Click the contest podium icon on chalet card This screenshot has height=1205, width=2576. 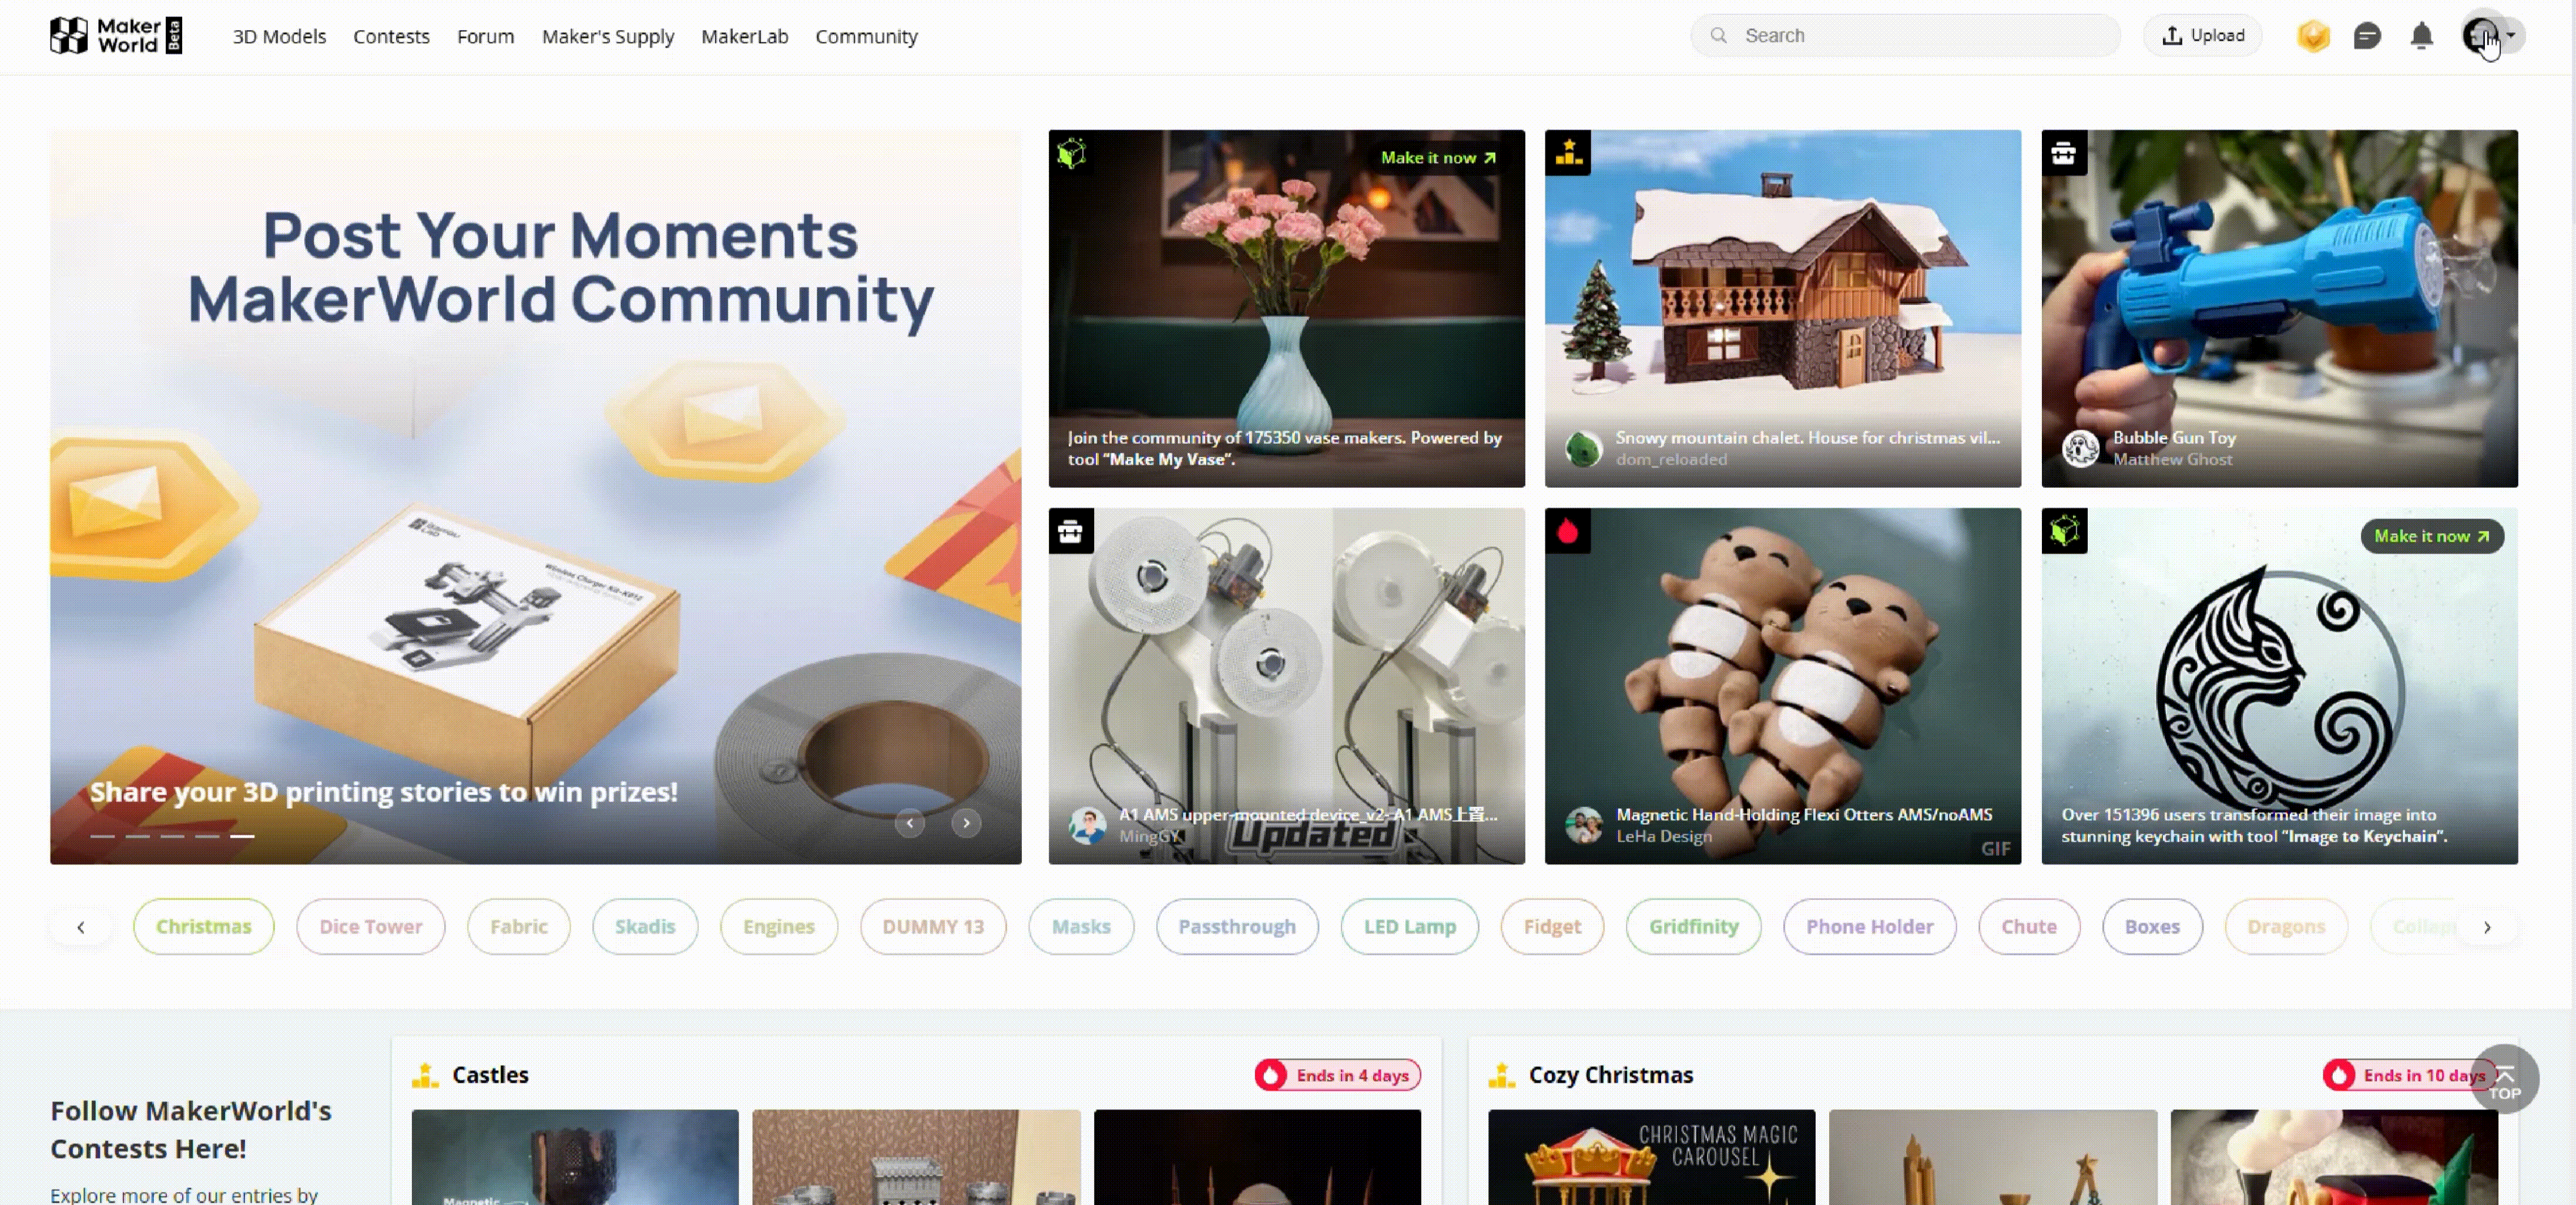click(1568, 153)
